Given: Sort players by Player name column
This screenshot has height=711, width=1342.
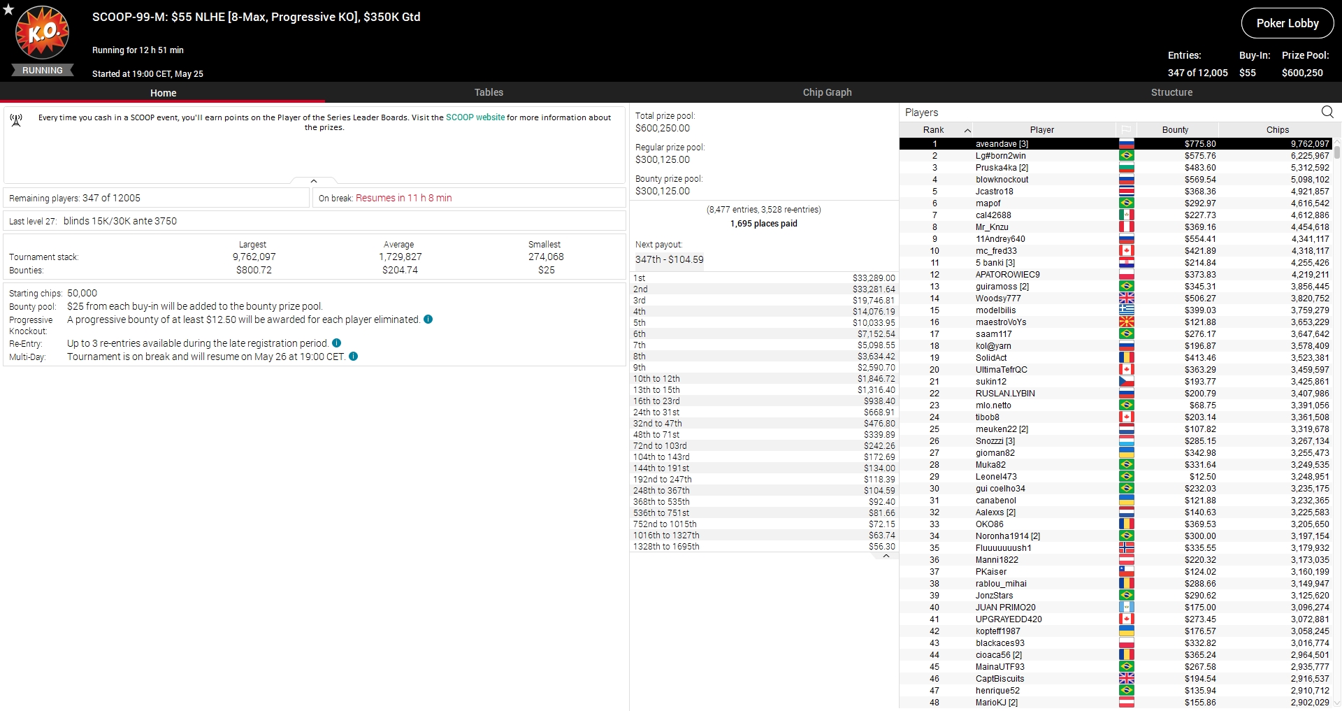Looking at the screenshot, I should 1042,130.
